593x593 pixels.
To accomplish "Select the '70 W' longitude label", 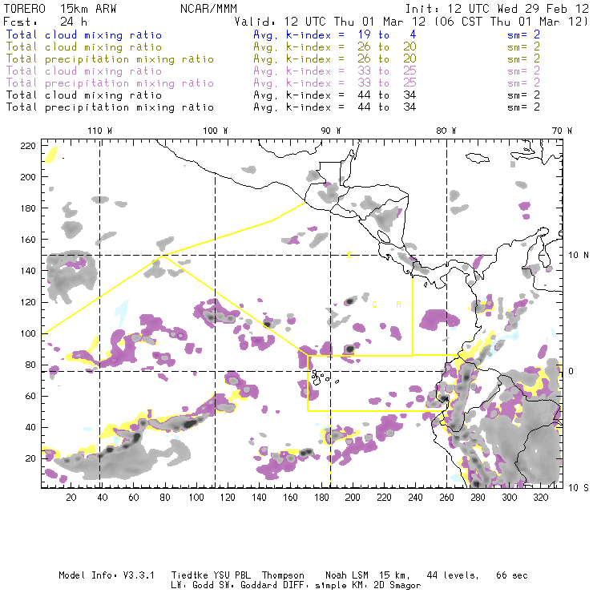I will (562, 131).
